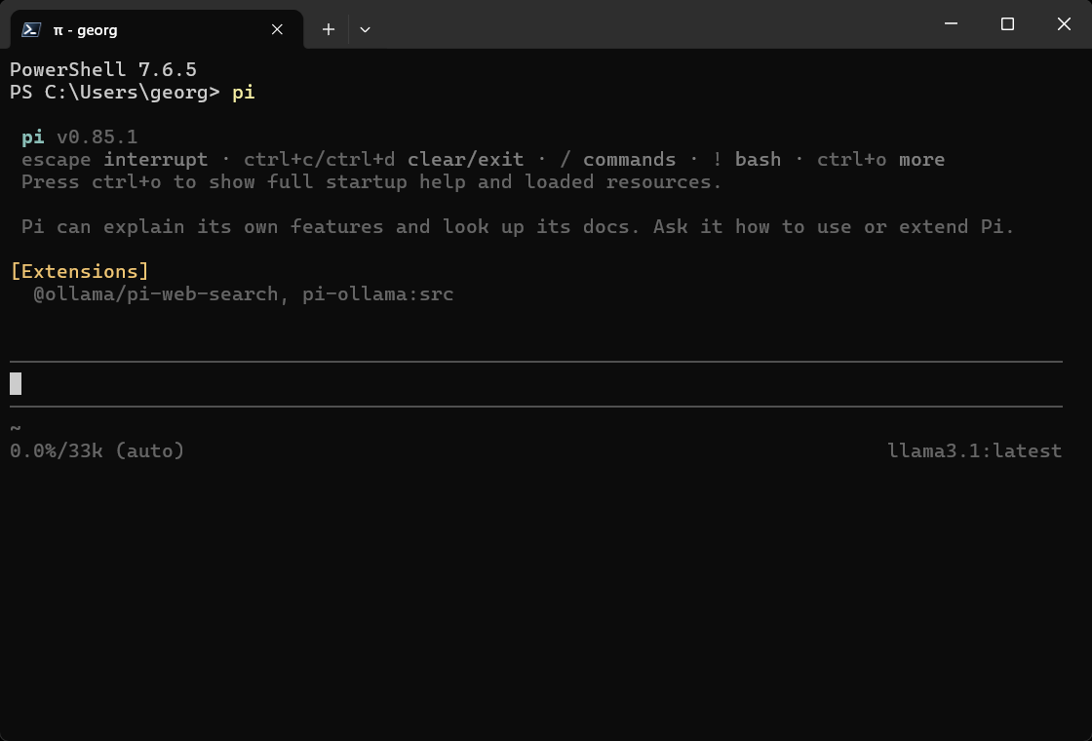
Task: Click the 0.0%/33k (auto) context indicator
Action: pyautogui.click(x=97, y=450)
